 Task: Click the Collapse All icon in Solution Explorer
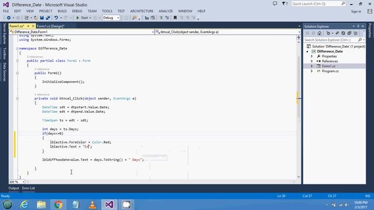point(349,33)
